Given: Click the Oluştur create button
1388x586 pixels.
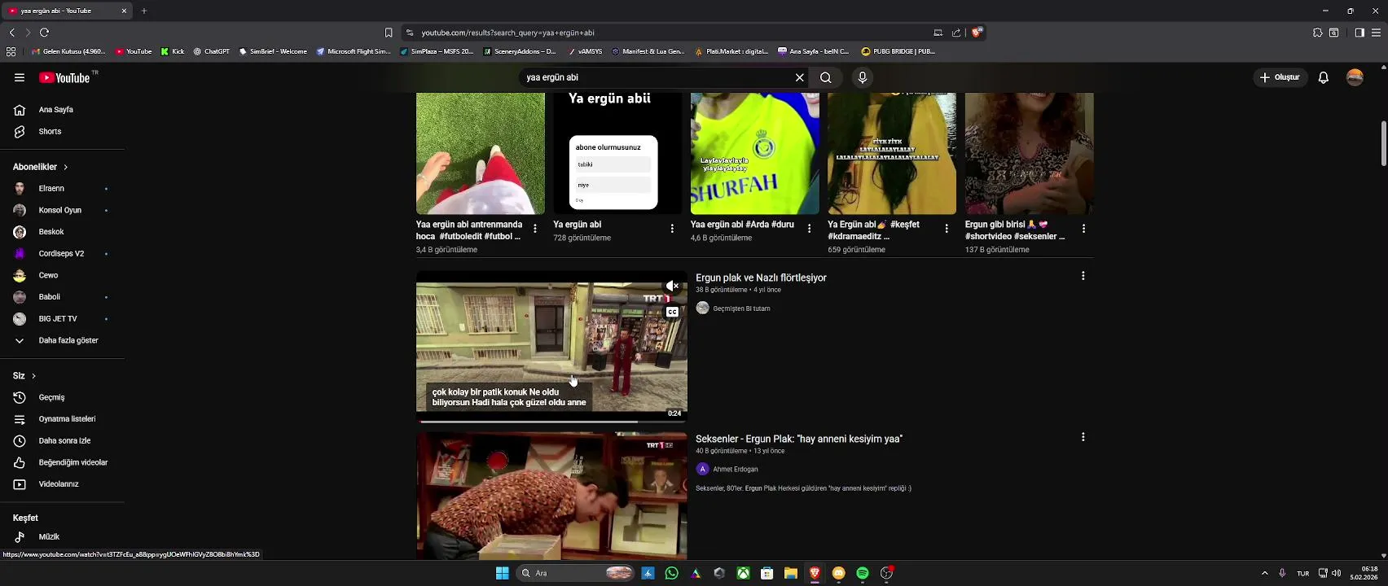Looking at the screenshot, I should point(1280,77).
